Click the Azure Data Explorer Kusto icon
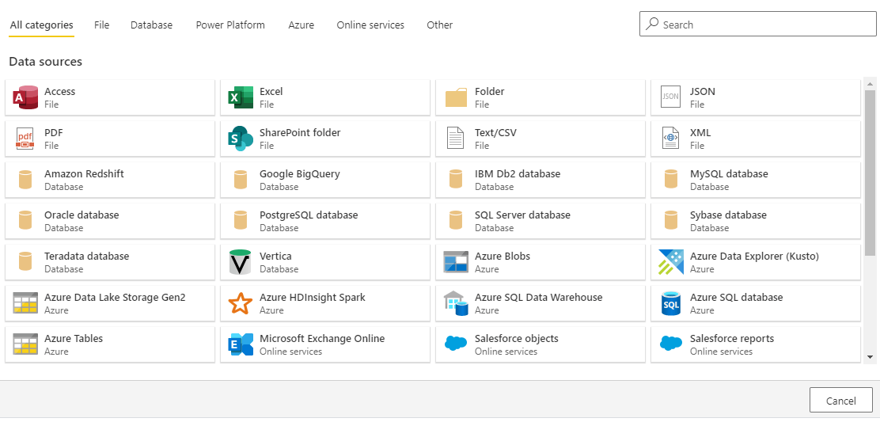 point(670,262)
